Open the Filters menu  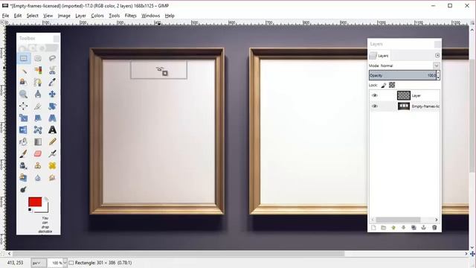pos(131,16)
